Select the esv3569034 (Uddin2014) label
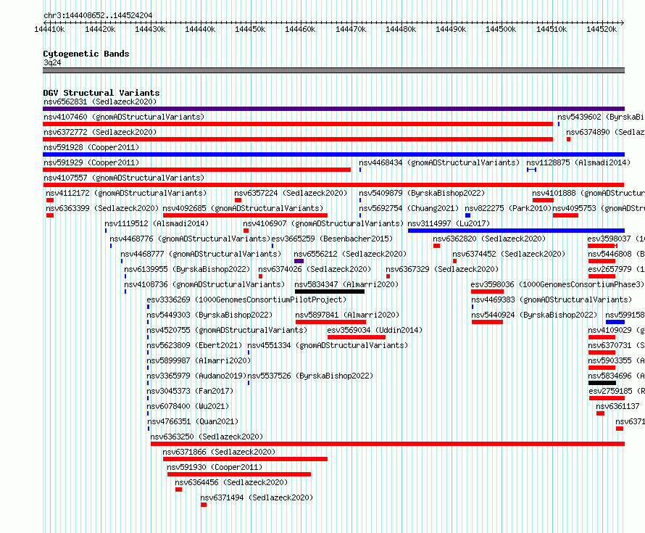 click(x=375, y=330)
